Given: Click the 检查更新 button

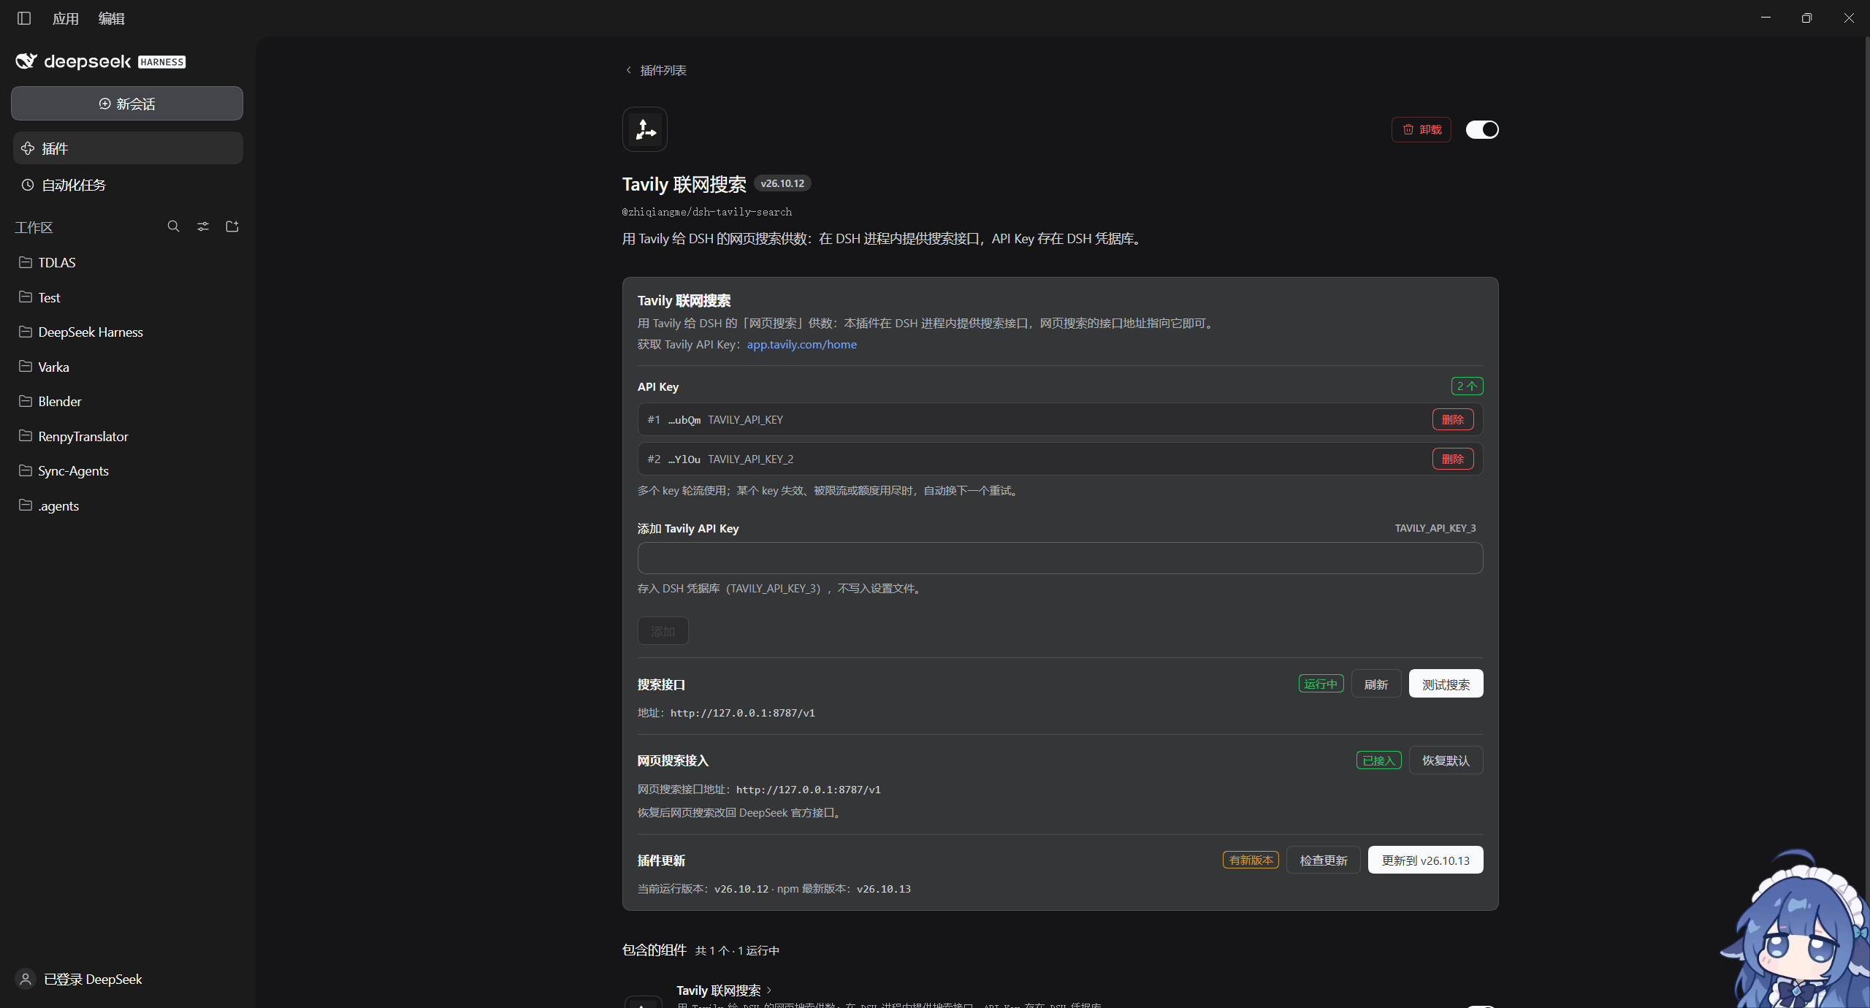Looking at the screenshot, I should pyautogui.click(x=1323, y=860).
